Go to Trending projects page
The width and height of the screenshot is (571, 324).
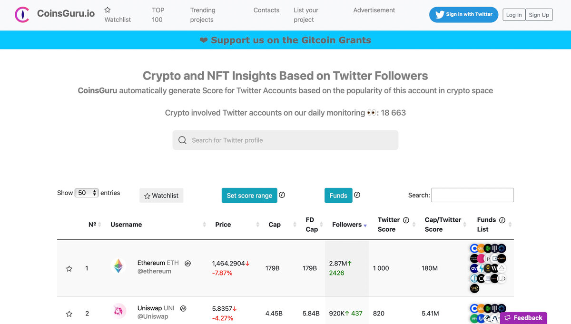click(202, 15)
